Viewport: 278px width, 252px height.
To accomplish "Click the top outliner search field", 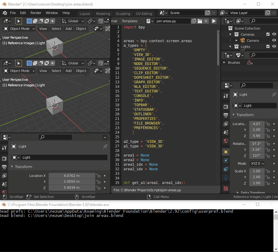I will 263,21.
